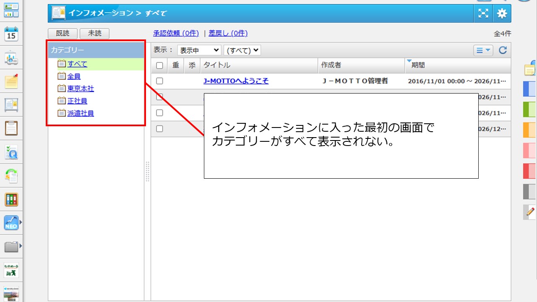
Task: Open the 表示中 display dropdown
Action: (199, 50)
